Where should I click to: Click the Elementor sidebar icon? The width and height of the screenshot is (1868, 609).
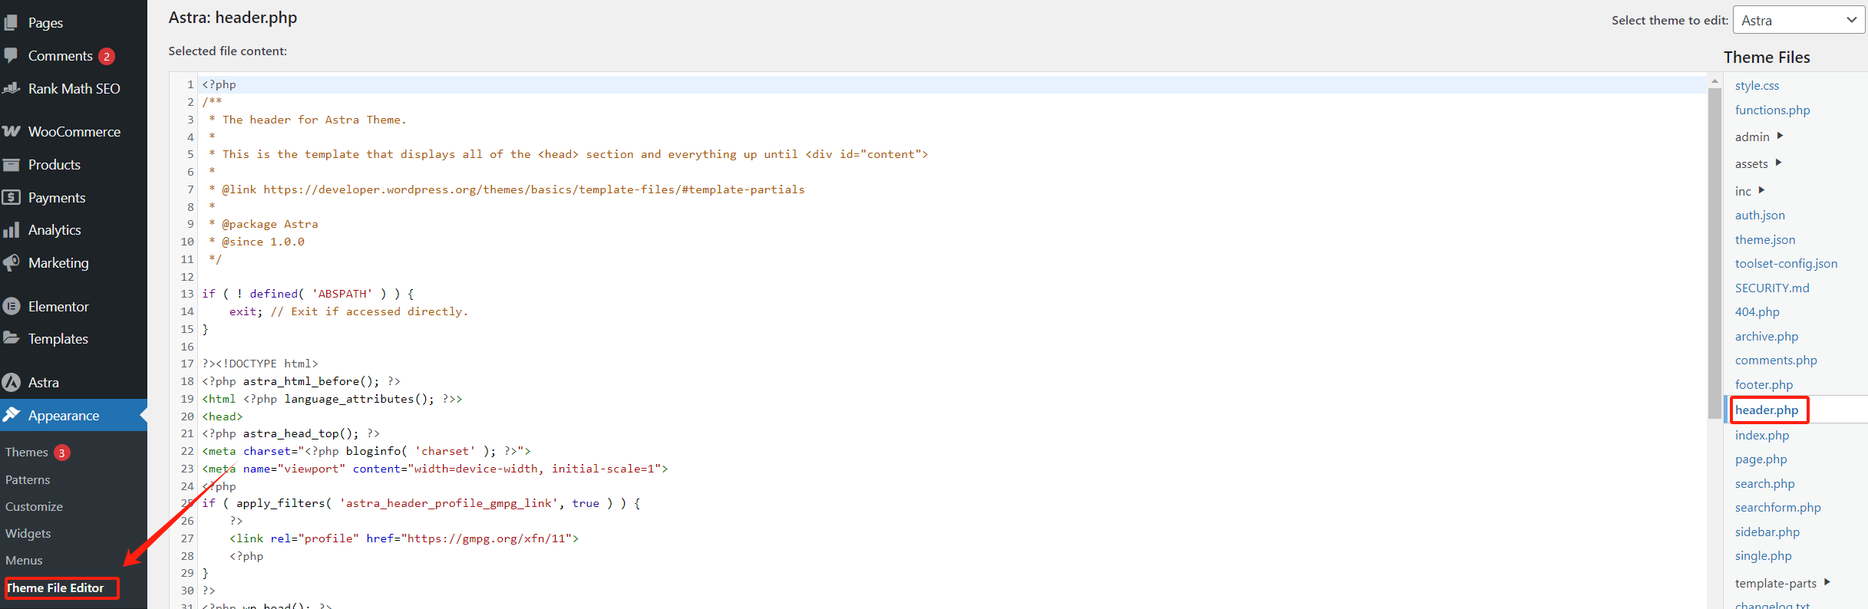click(x=12, y=306)
